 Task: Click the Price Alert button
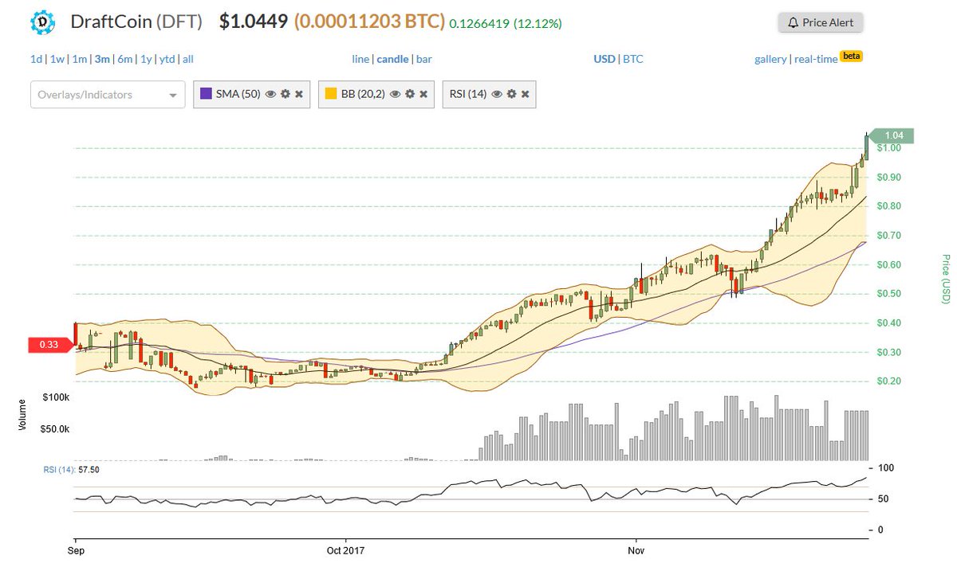(x=821, y=22)
